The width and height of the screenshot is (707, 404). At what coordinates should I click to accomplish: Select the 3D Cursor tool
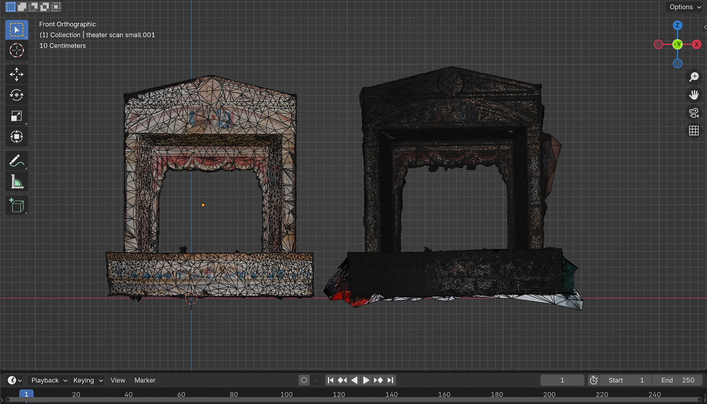[x=17, y=50]
